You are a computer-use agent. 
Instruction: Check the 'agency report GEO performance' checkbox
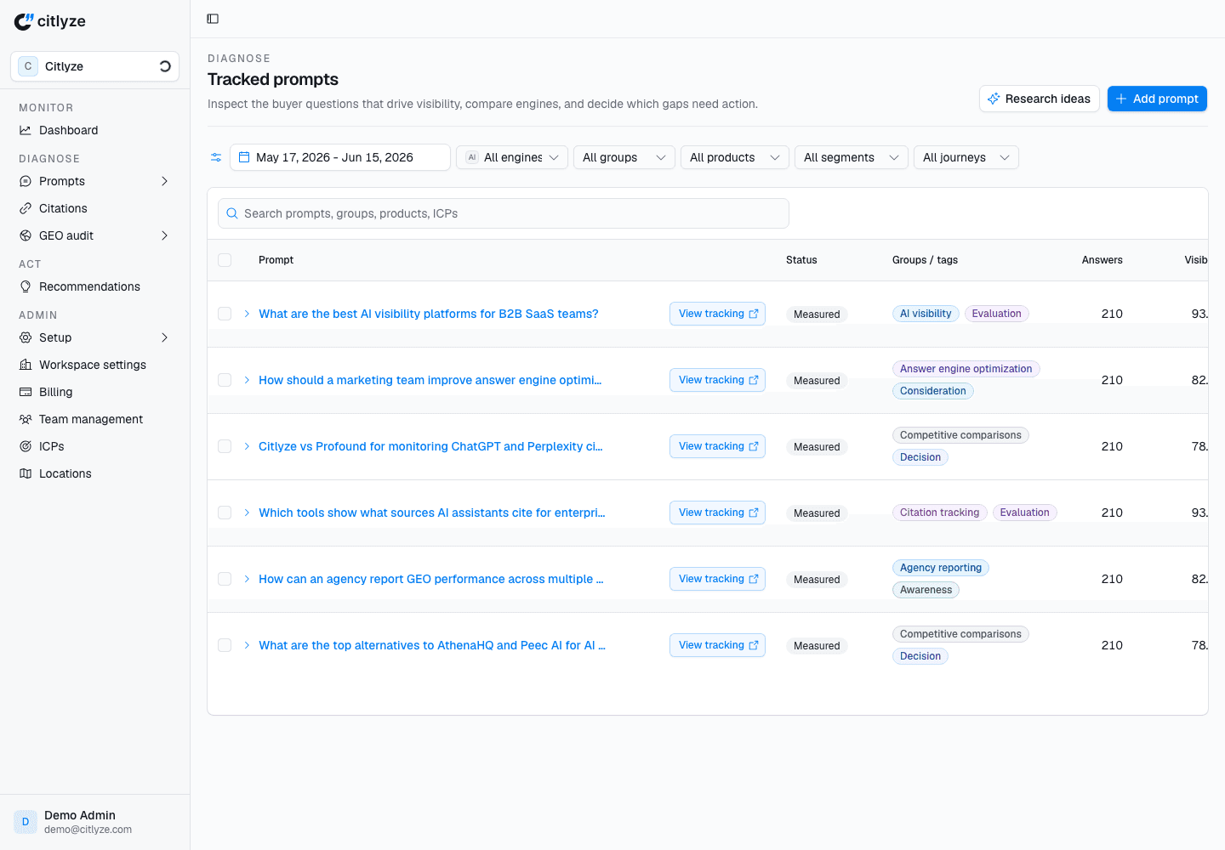[225, 579]
